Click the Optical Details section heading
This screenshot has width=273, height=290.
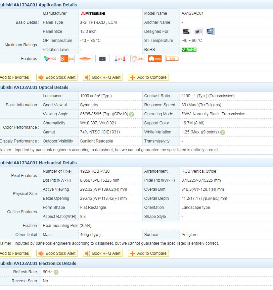coord(34,87)
